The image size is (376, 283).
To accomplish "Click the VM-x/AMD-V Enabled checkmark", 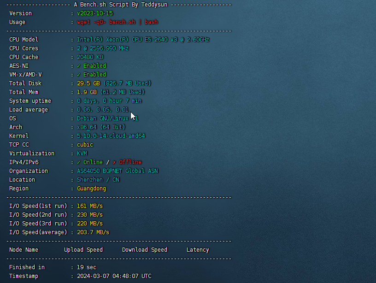I will click(x=79, y=75).
